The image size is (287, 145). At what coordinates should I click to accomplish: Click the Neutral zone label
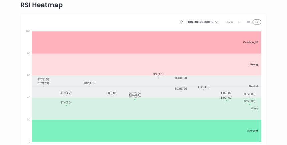[x=253, y=86]
